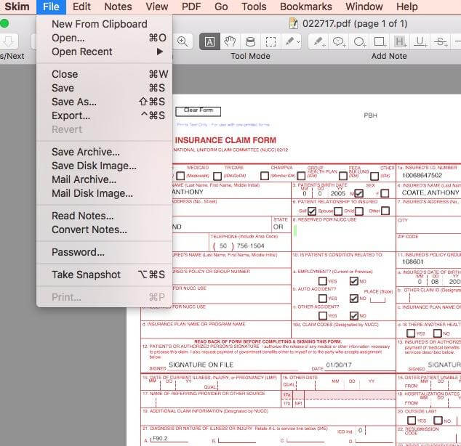Check the Outside Lab YES checkbox
The width and height of the screenshot is (461, 446).
[x=412, y=421]
